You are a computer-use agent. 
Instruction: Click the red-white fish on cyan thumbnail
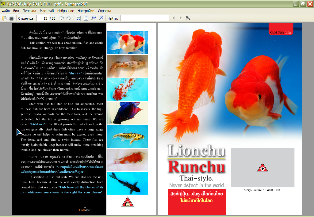[127, 89]
